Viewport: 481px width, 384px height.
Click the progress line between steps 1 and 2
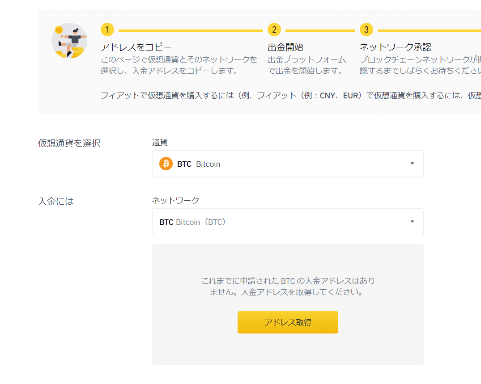tap(191, 30)
